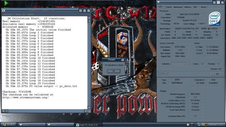This screenshot has height=127, width=226.
Task: Click the '1M Calculation Start. 19 iterations.' line
Action: coord(37,18)
